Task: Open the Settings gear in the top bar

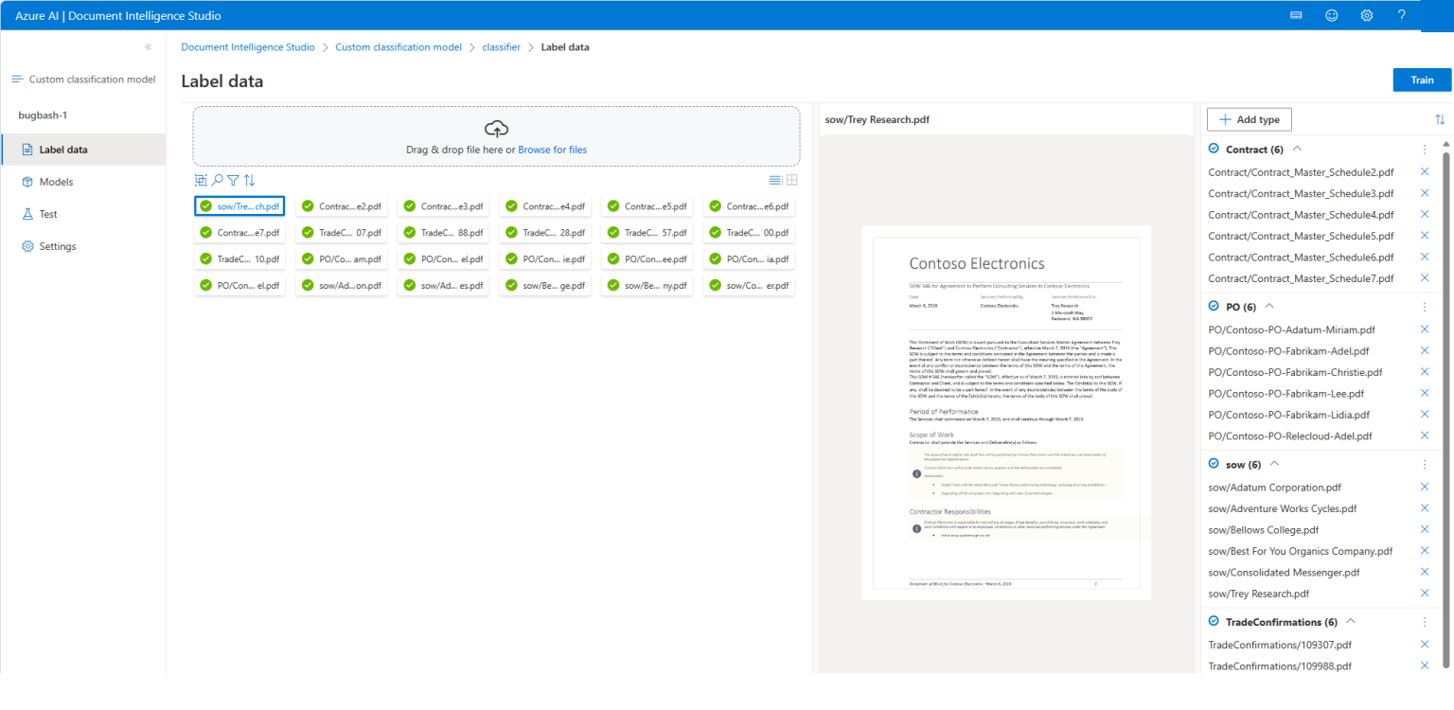Action: point(1366,15)
